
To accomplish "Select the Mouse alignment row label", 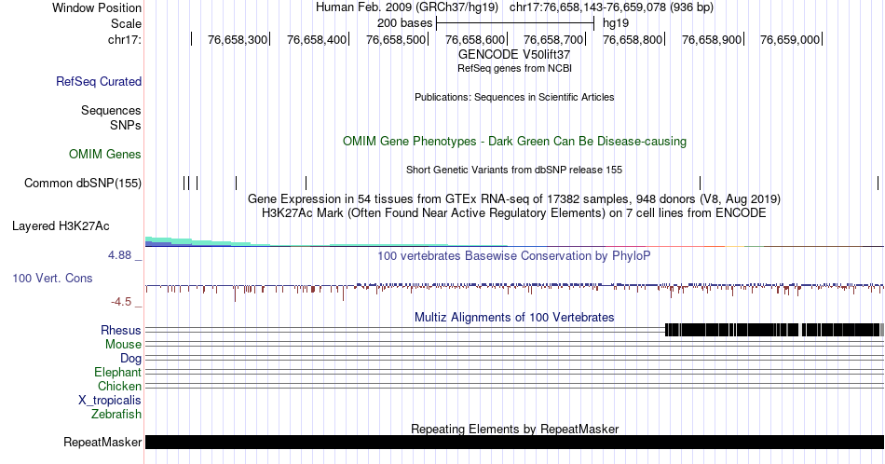I will tap(123, 345).
